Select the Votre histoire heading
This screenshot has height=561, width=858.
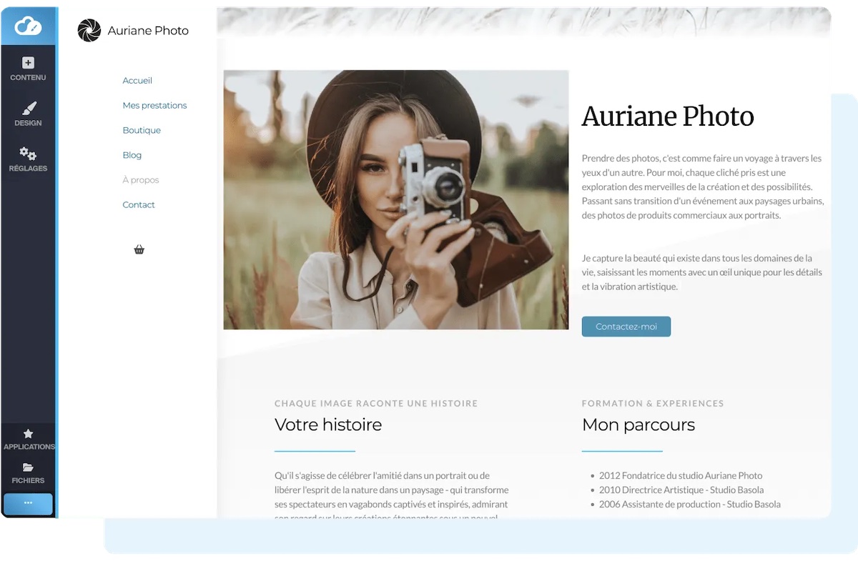click(328, 425)
